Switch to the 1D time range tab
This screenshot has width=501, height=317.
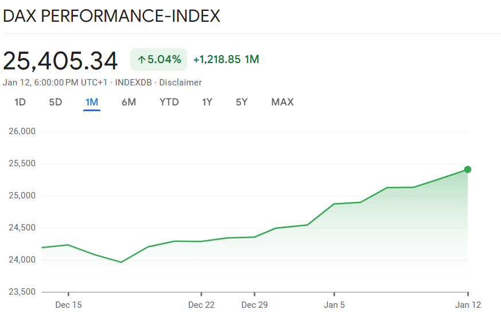click(20, 102)
